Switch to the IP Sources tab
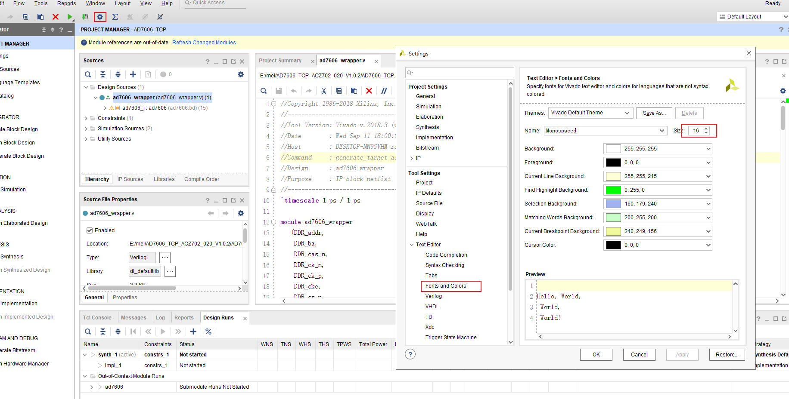 [130, 179]
